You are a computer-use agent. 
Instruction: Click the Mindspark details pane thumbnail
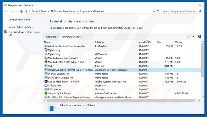[x=52, y=108]
